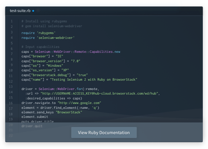Click the 'Testing Selenium 2 with Ruby' string
Viewport: 208px width, 149px height.
tap(93, 79)
